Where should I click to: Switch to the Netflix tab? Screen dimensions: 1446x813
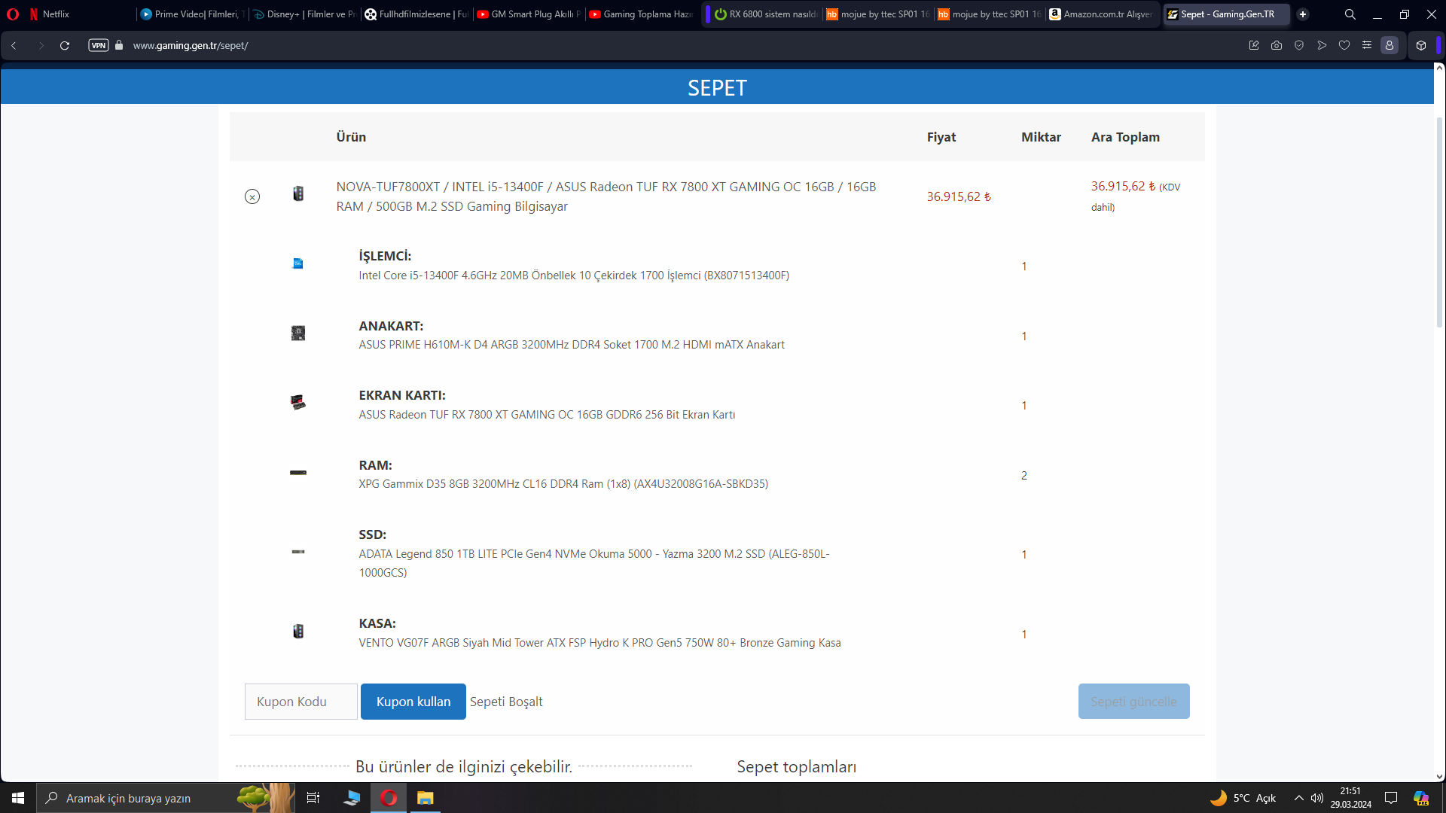56,14
